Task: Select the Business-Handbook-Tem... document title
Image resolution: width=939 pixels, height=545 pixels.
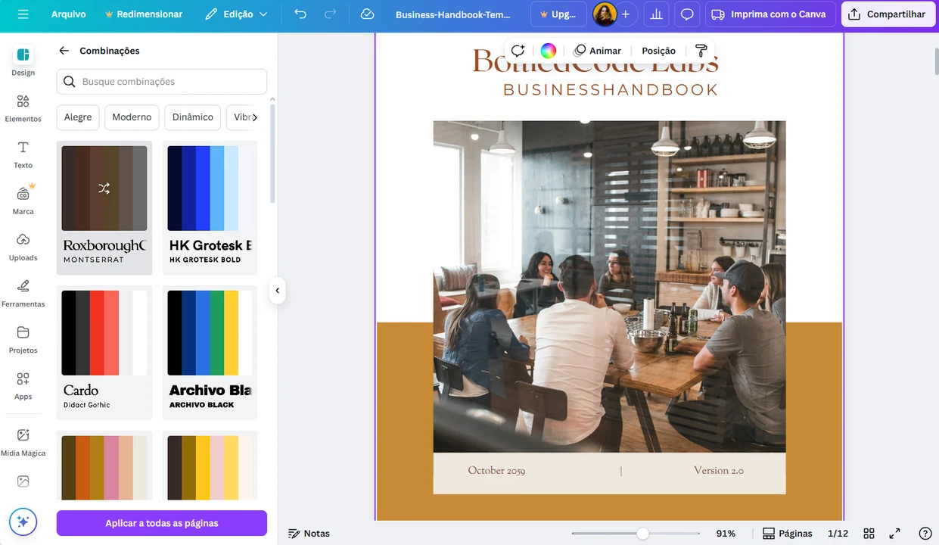Action: coord(453,14)
